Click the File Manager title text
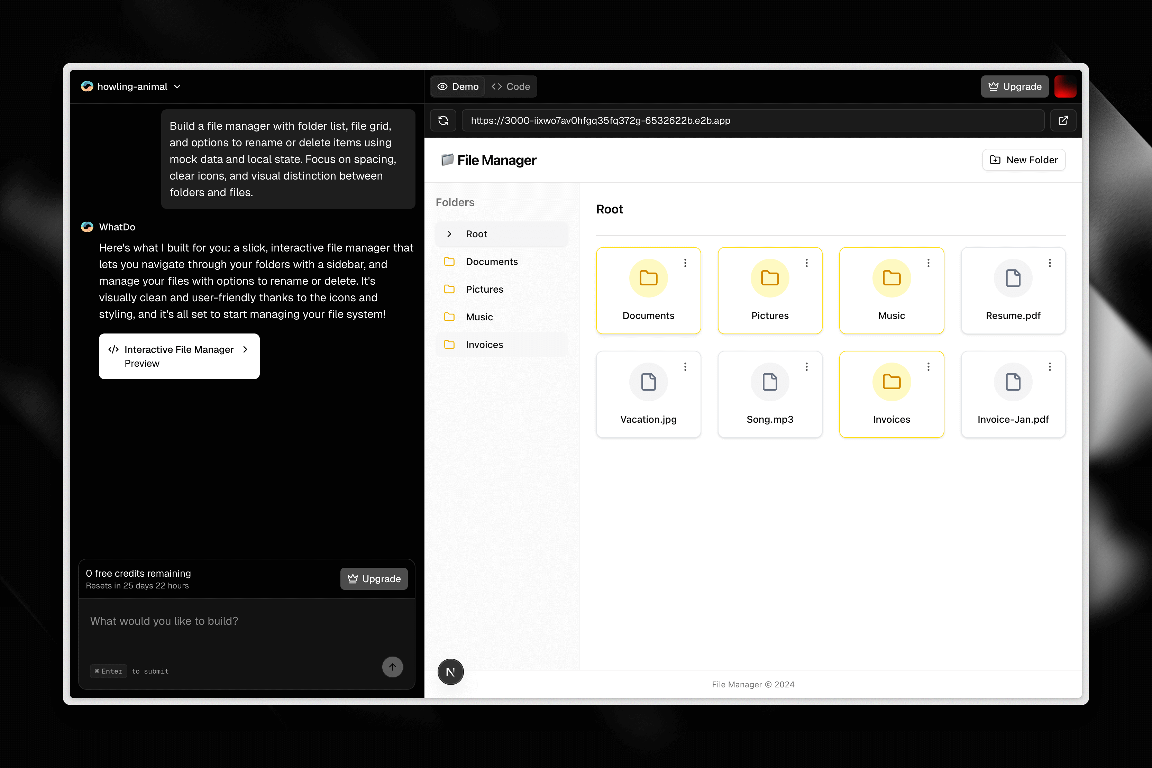The height and width of the screenshot is (768, 1152). coord(497,160)
